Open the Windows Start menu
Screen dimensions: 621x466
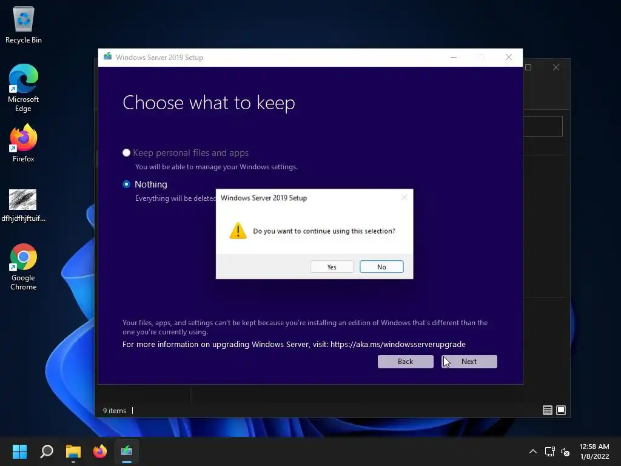[x=19, y=451]
